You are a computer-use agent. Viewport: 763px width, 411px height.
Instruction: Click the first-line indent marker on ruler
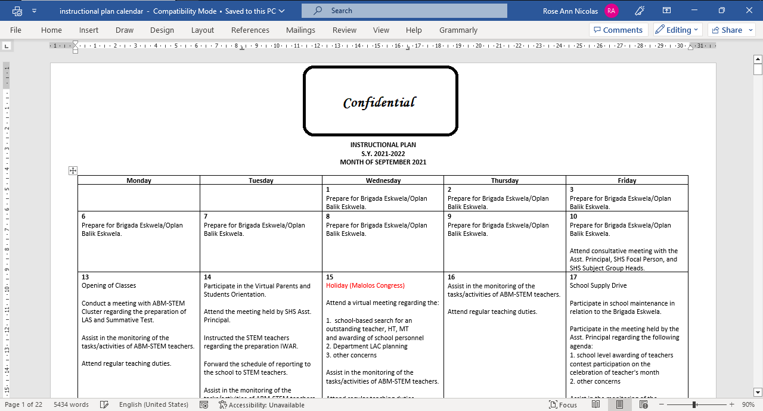pos(75,43)
